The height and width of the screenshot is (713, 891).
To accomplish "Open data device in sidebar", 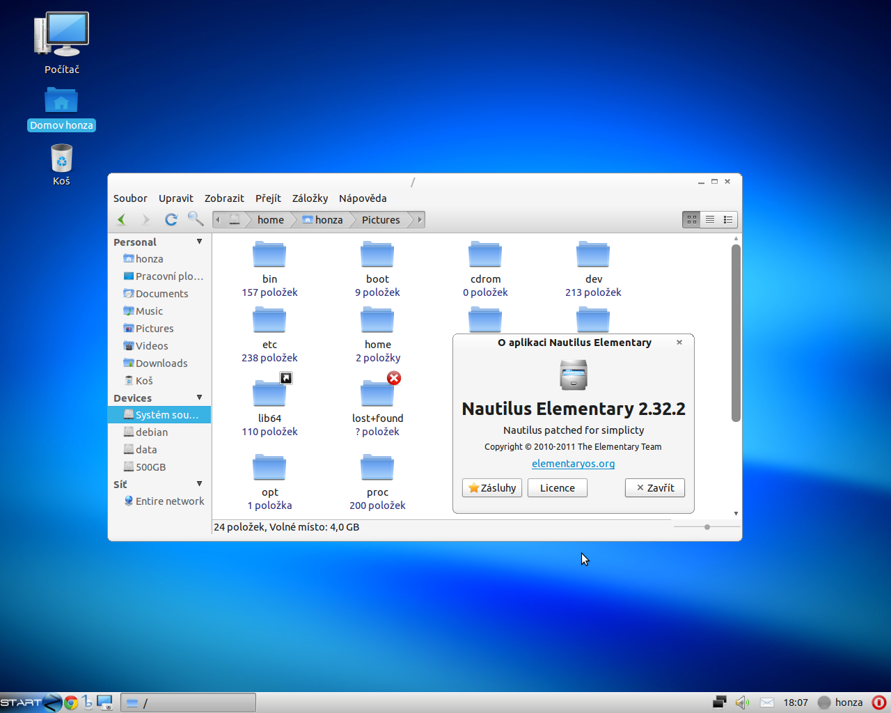I will pos(159,450).
